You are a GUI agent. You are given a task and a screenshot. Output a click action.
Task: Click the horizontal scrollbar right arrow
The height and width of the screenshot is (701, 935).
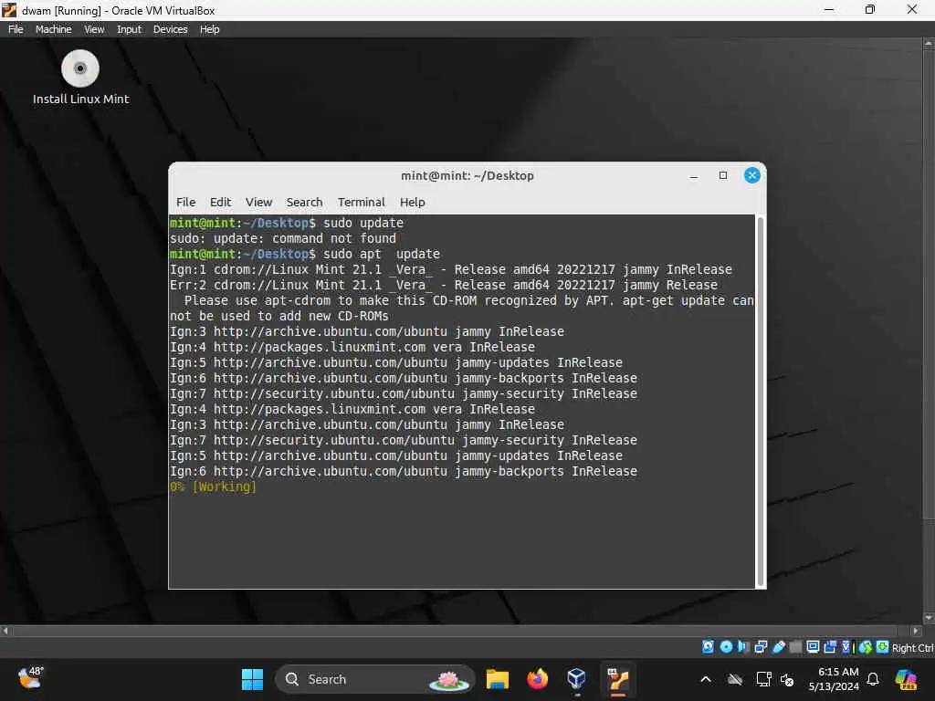(x=915, y=630)
